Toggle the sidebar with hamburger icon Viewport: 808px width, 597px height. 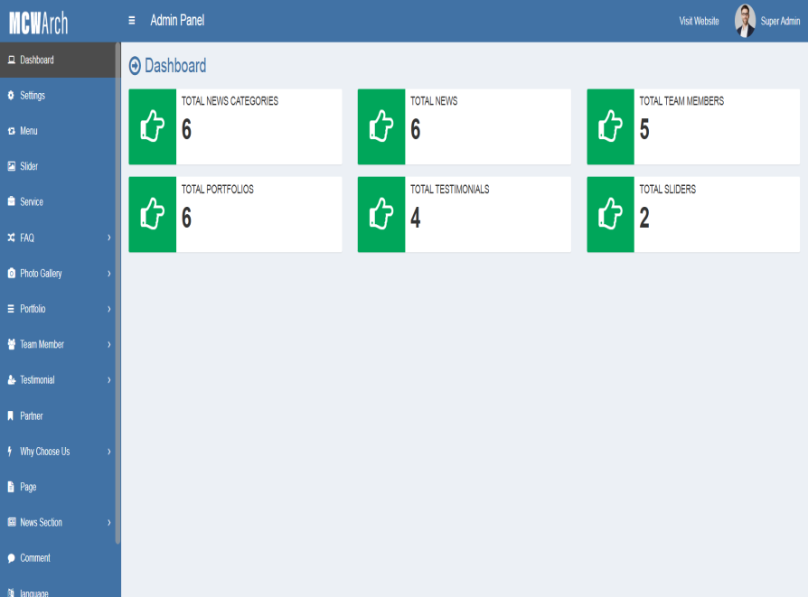(x=132, y=21)
